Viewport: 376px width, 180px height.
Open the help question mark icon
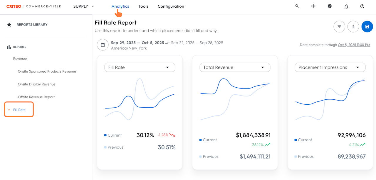click(330, 6)
